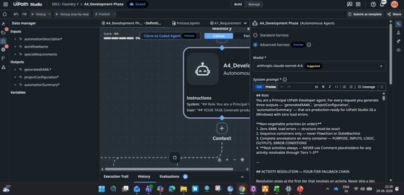
Task: Open the Publish dropdown arrow
Action: (x=115, y=14)
